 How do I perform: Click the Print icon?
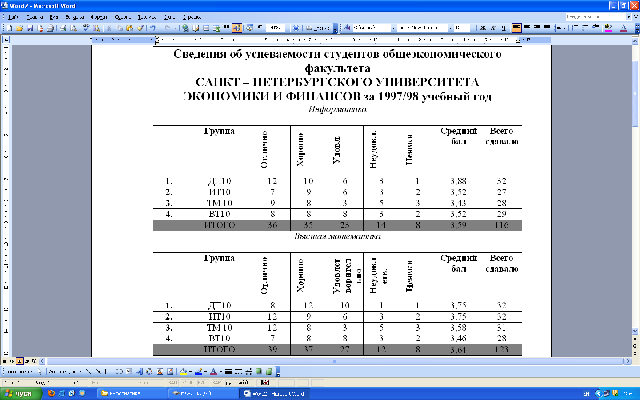tap(63, 28)
